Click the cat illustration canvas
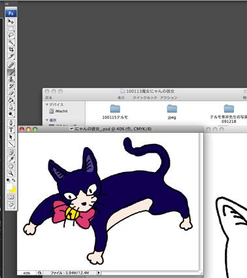 (x=108, y=201)
